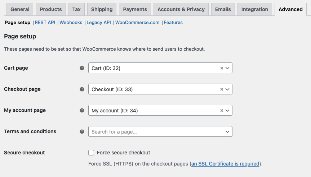311x177 pixels.
Task: Select the Emails tab
Action: tap(223, 9)
